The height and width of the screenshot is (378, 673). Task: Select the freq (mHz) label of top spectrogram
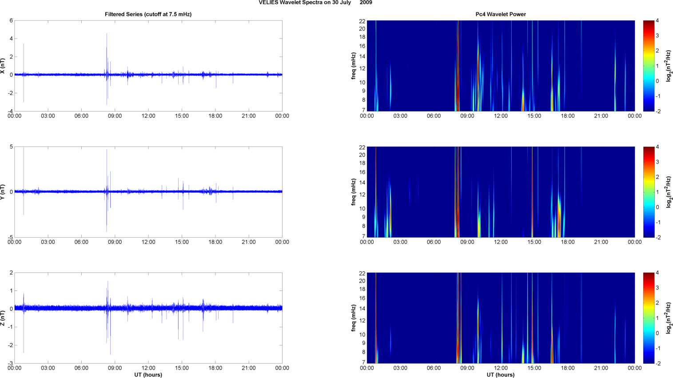coord(354,66)
